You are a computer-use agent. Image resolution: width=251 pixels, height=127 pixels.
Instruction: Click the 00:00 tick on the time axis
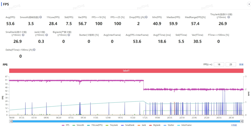coord(12,118)
